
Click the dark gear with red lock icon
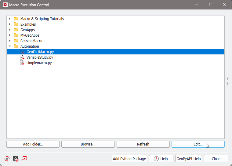(16, 159)
